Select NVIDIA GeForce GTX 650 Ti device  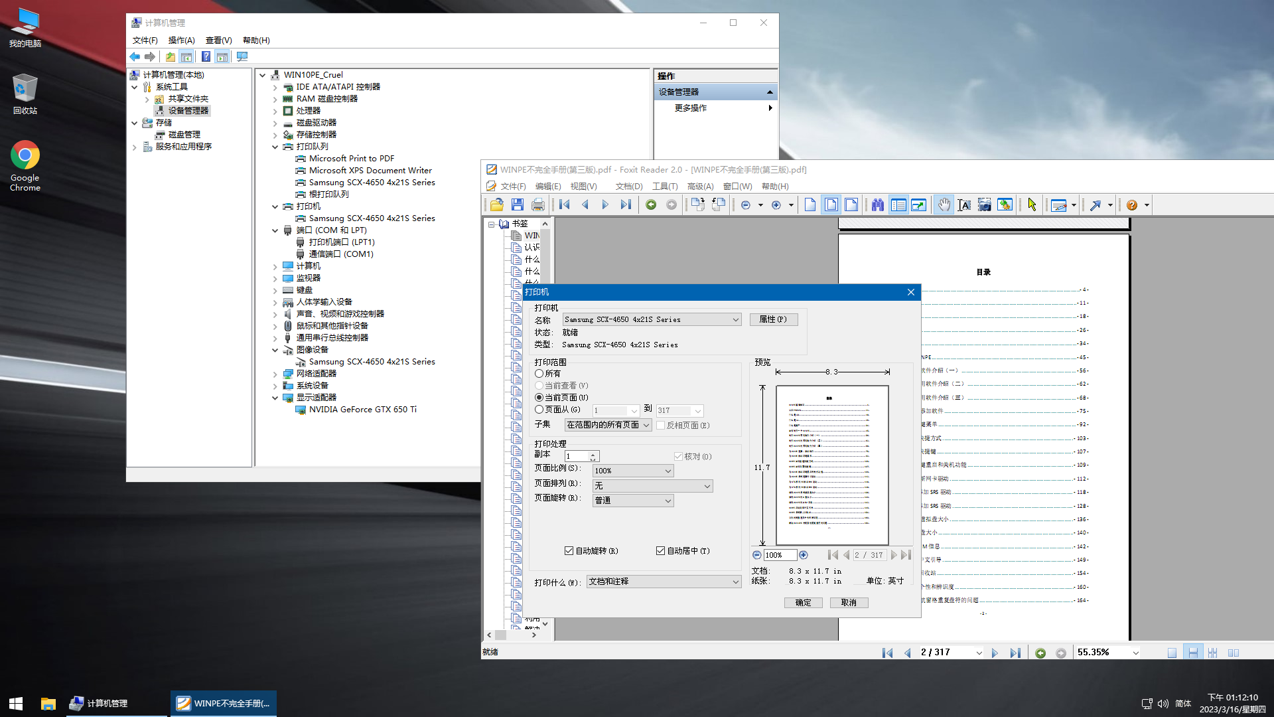tap(362, 410)
